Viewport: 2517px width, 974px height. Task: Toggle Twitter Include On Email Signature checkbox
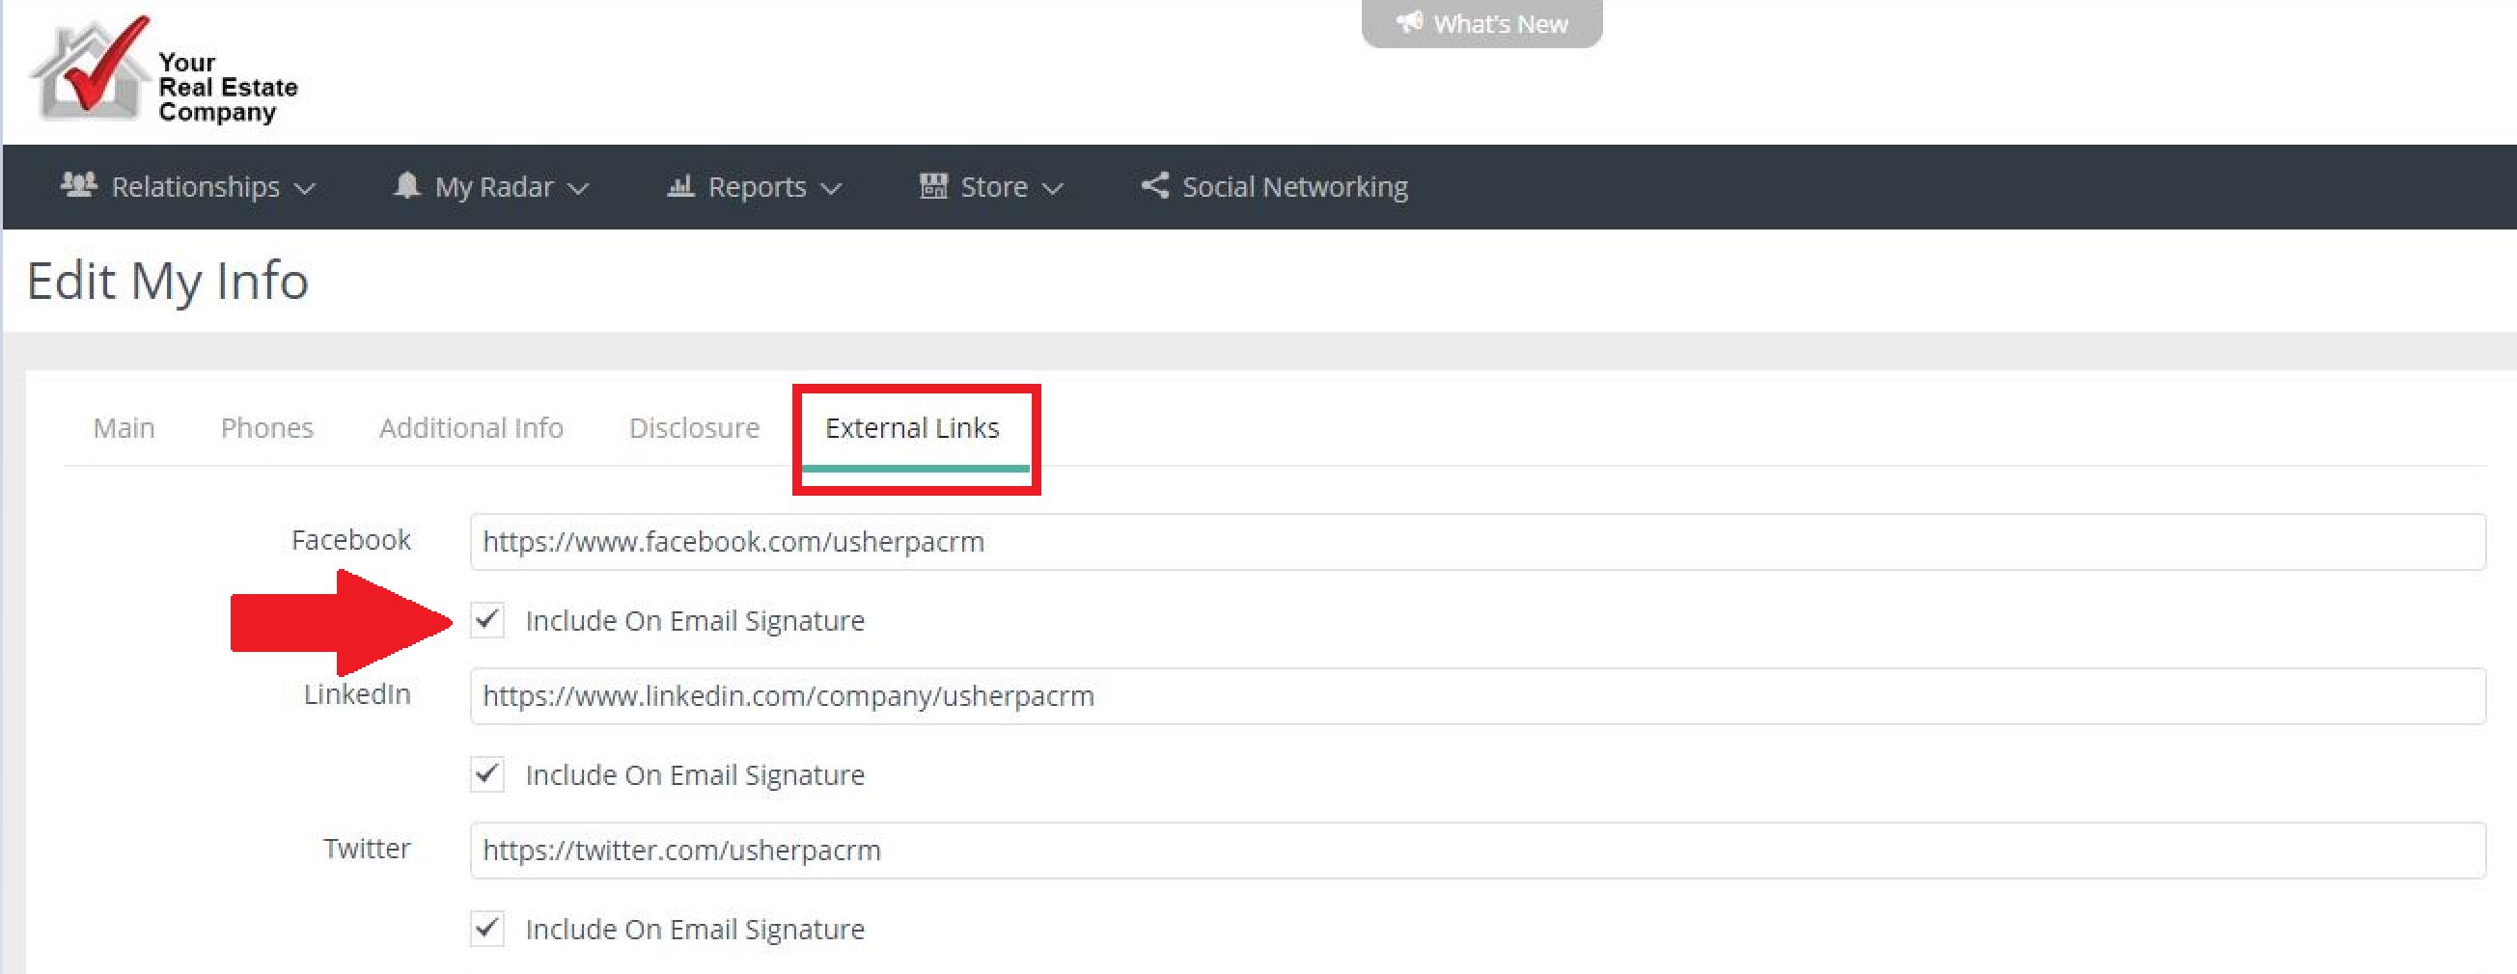487,928
